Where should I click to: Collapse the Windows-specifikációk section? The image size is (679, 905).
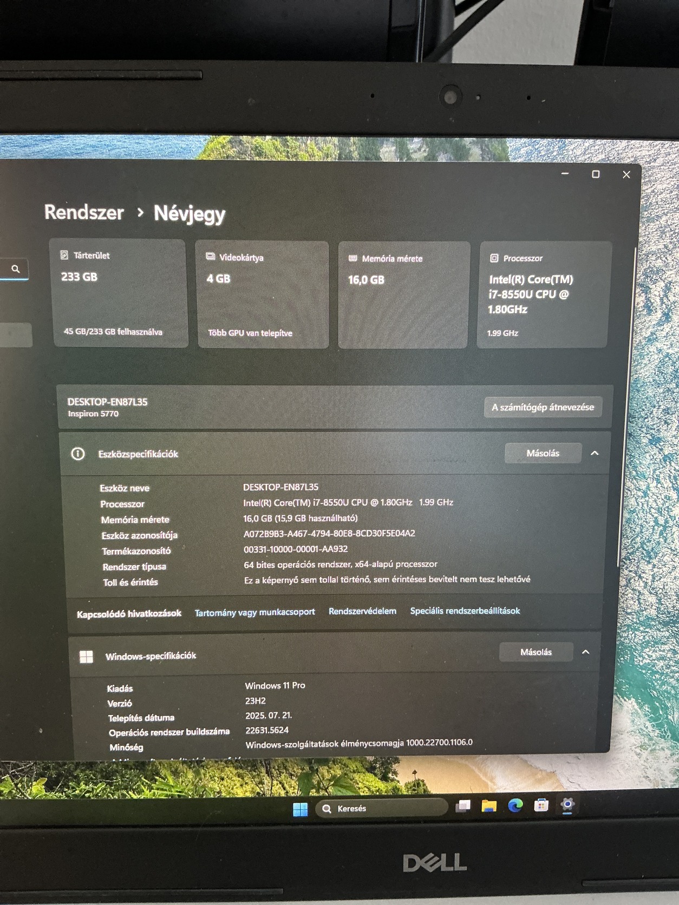coord(585,652)
